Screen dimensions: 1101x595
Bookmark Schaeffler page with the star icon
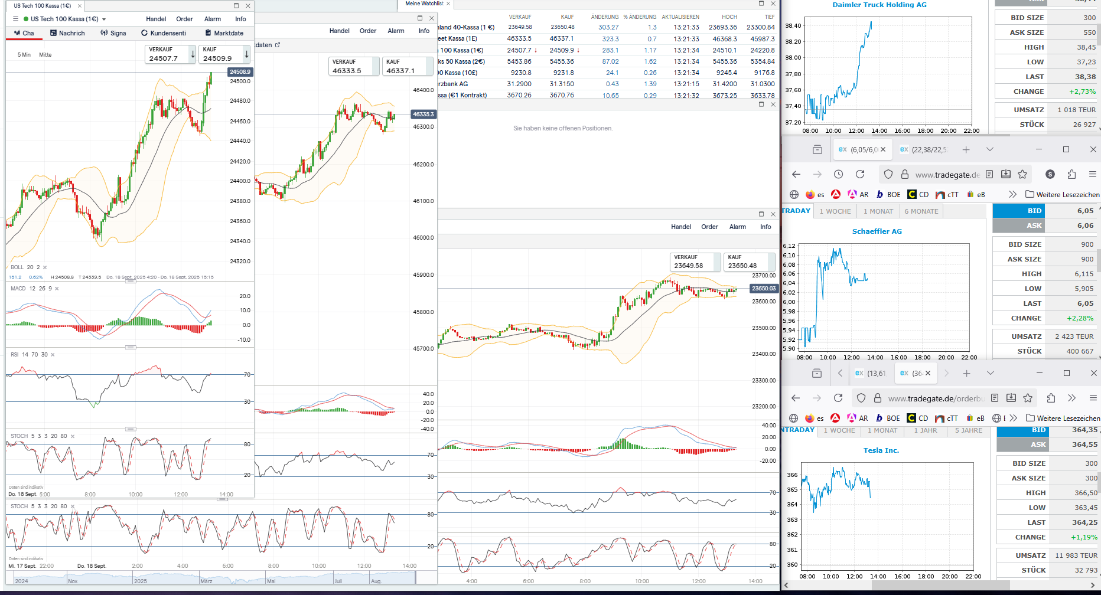click(x=1022, y=174)
